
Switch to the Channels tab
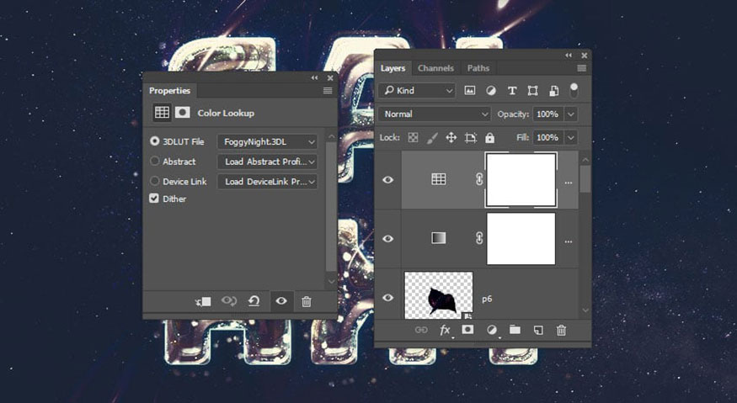coord(435,68)
